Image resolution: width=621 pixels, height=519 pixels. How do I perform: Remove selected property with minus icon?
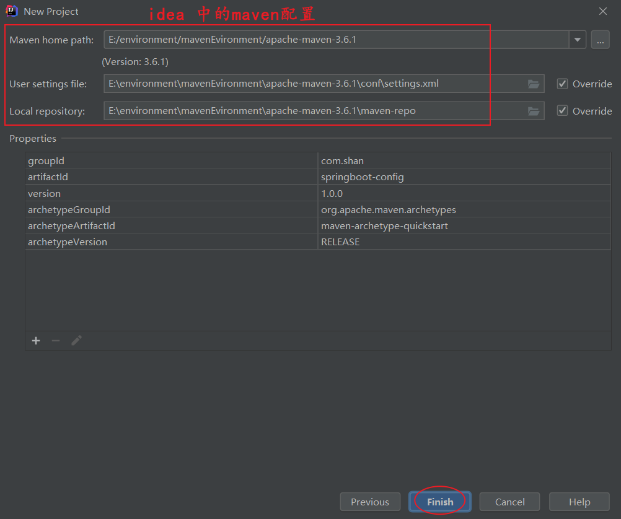tap(56, 341)
